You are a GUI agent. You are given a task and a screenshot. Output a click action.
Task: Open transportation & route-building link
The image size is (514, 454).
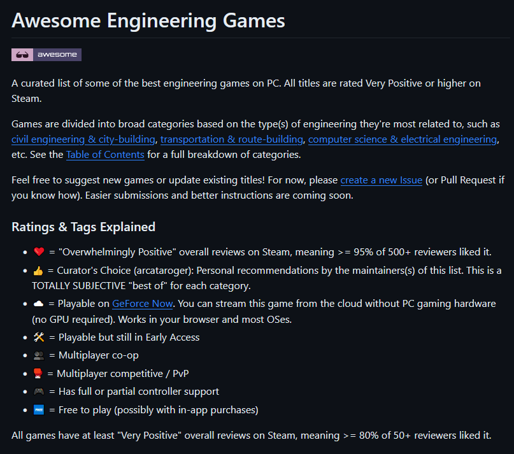pos(231,139)
